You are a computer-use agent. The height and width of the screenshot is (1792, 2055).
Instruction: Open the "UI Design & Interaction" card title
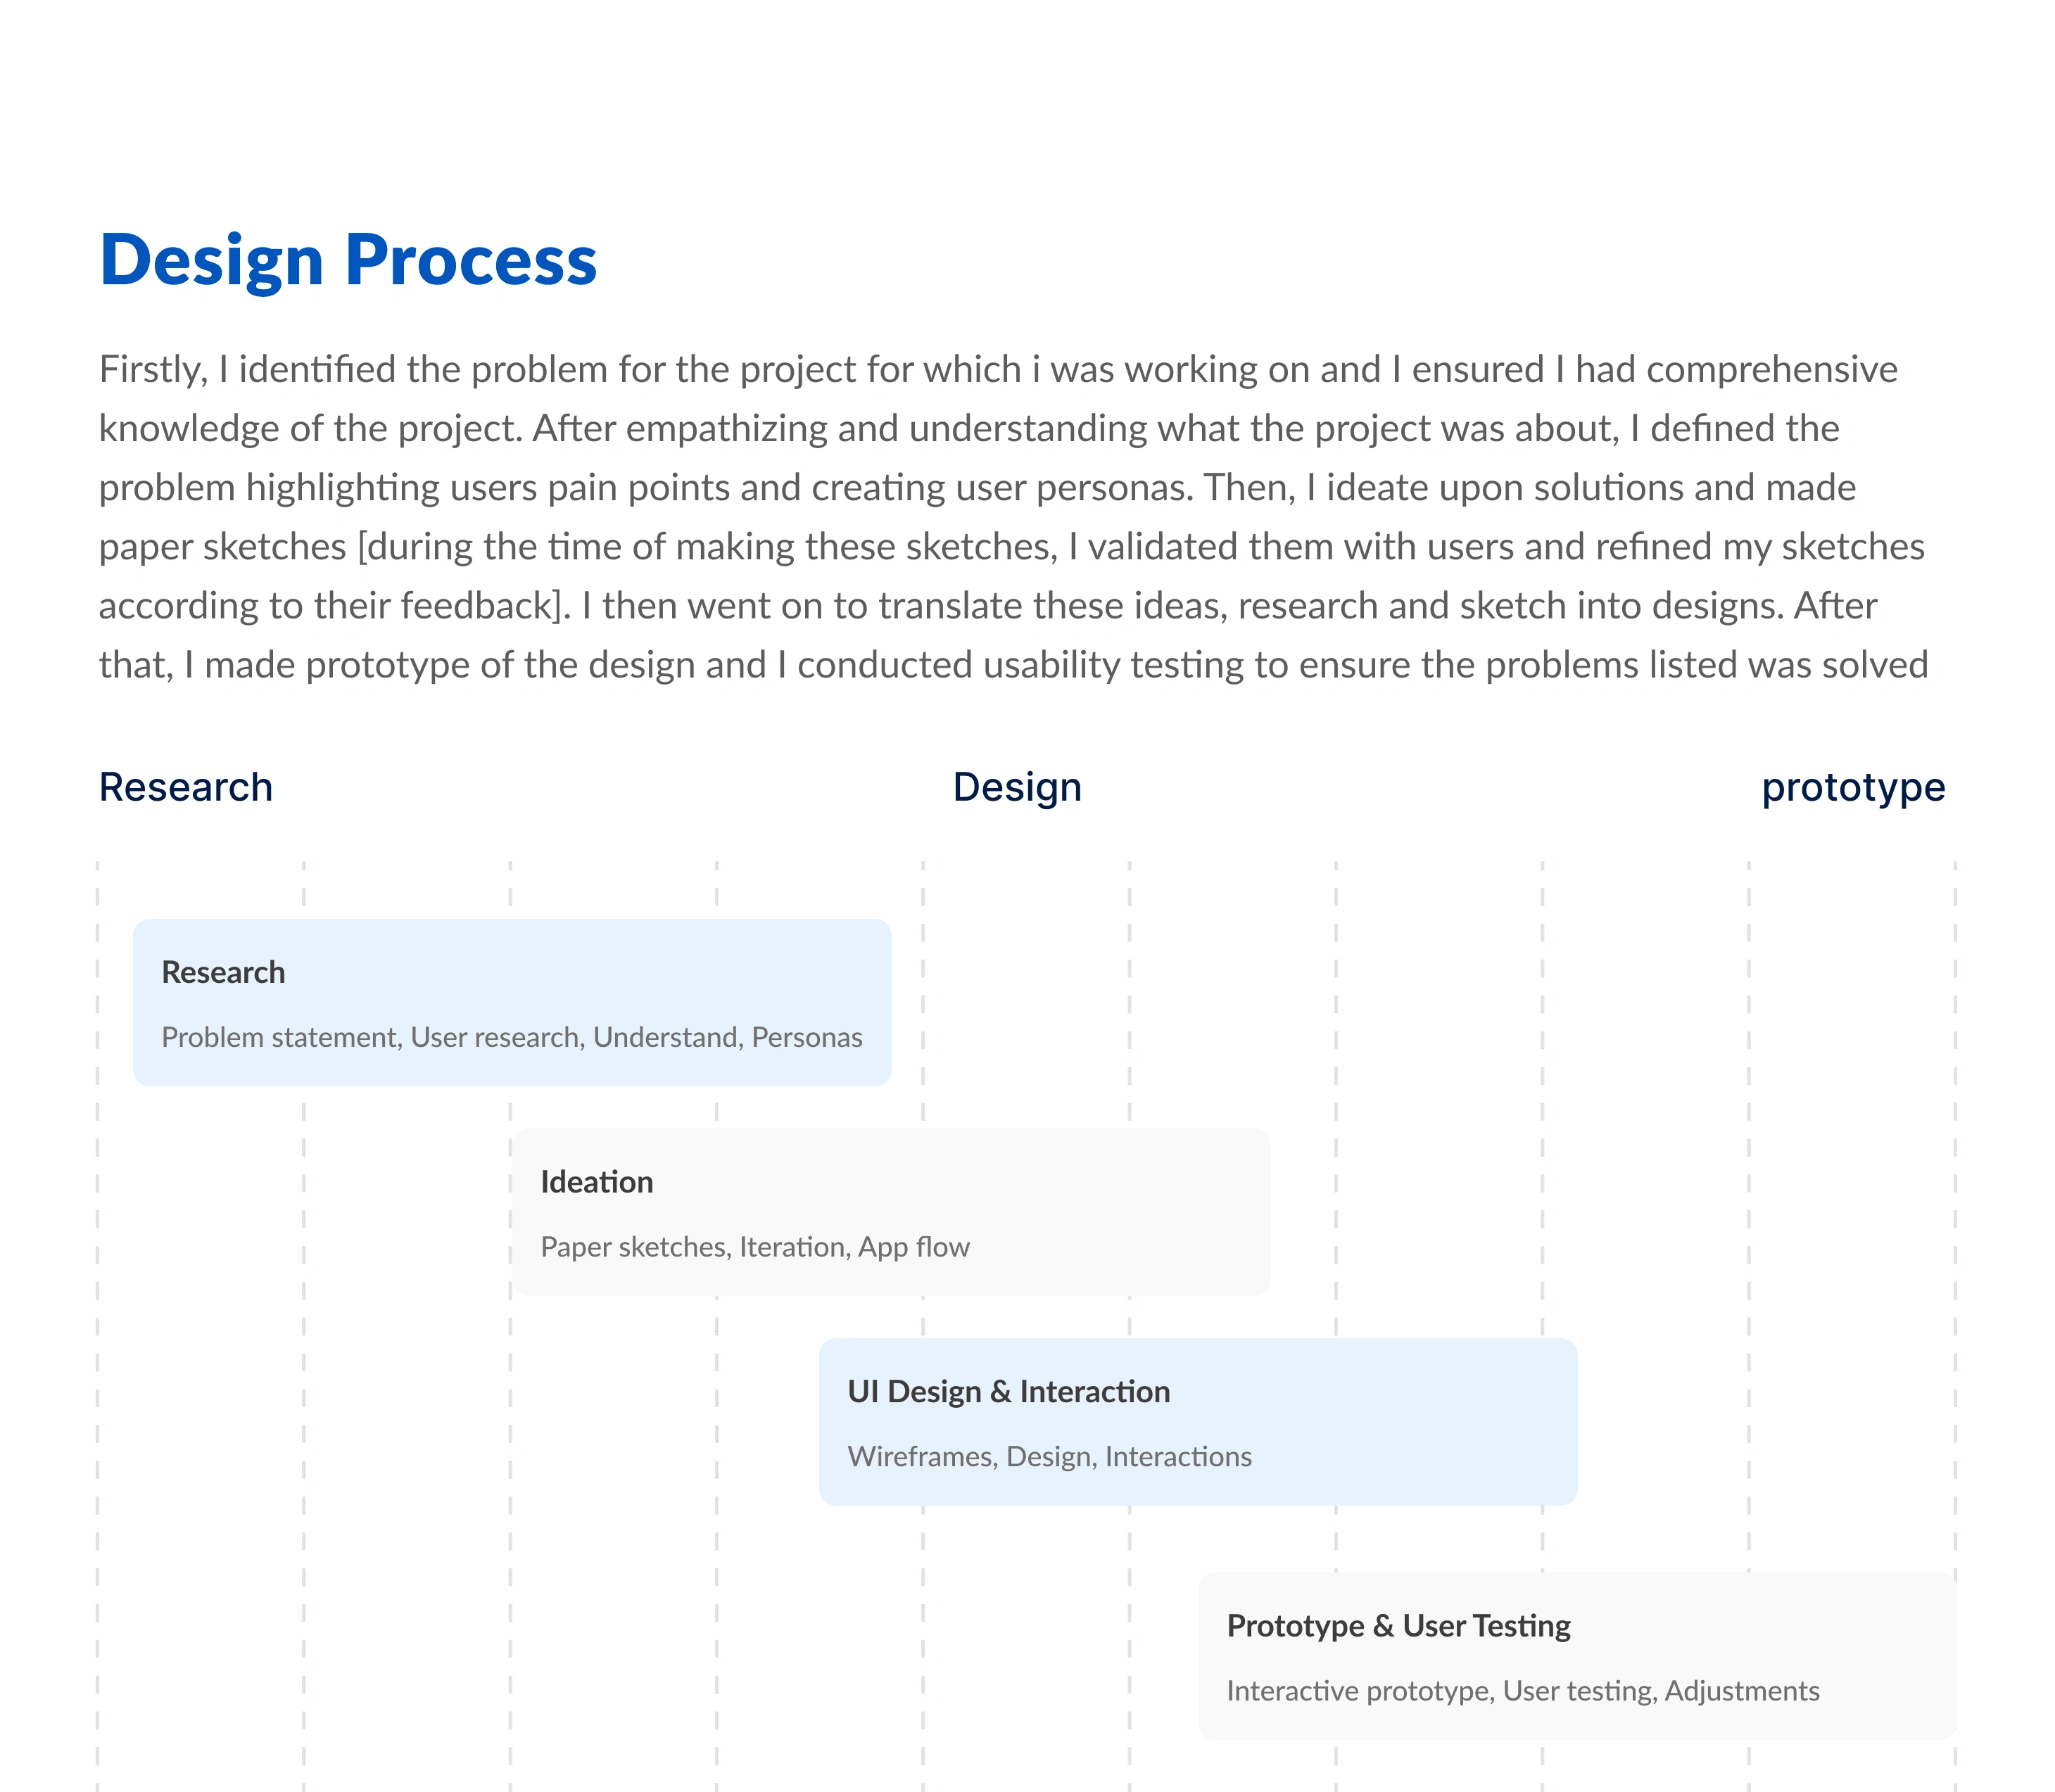[1008, 1392]
